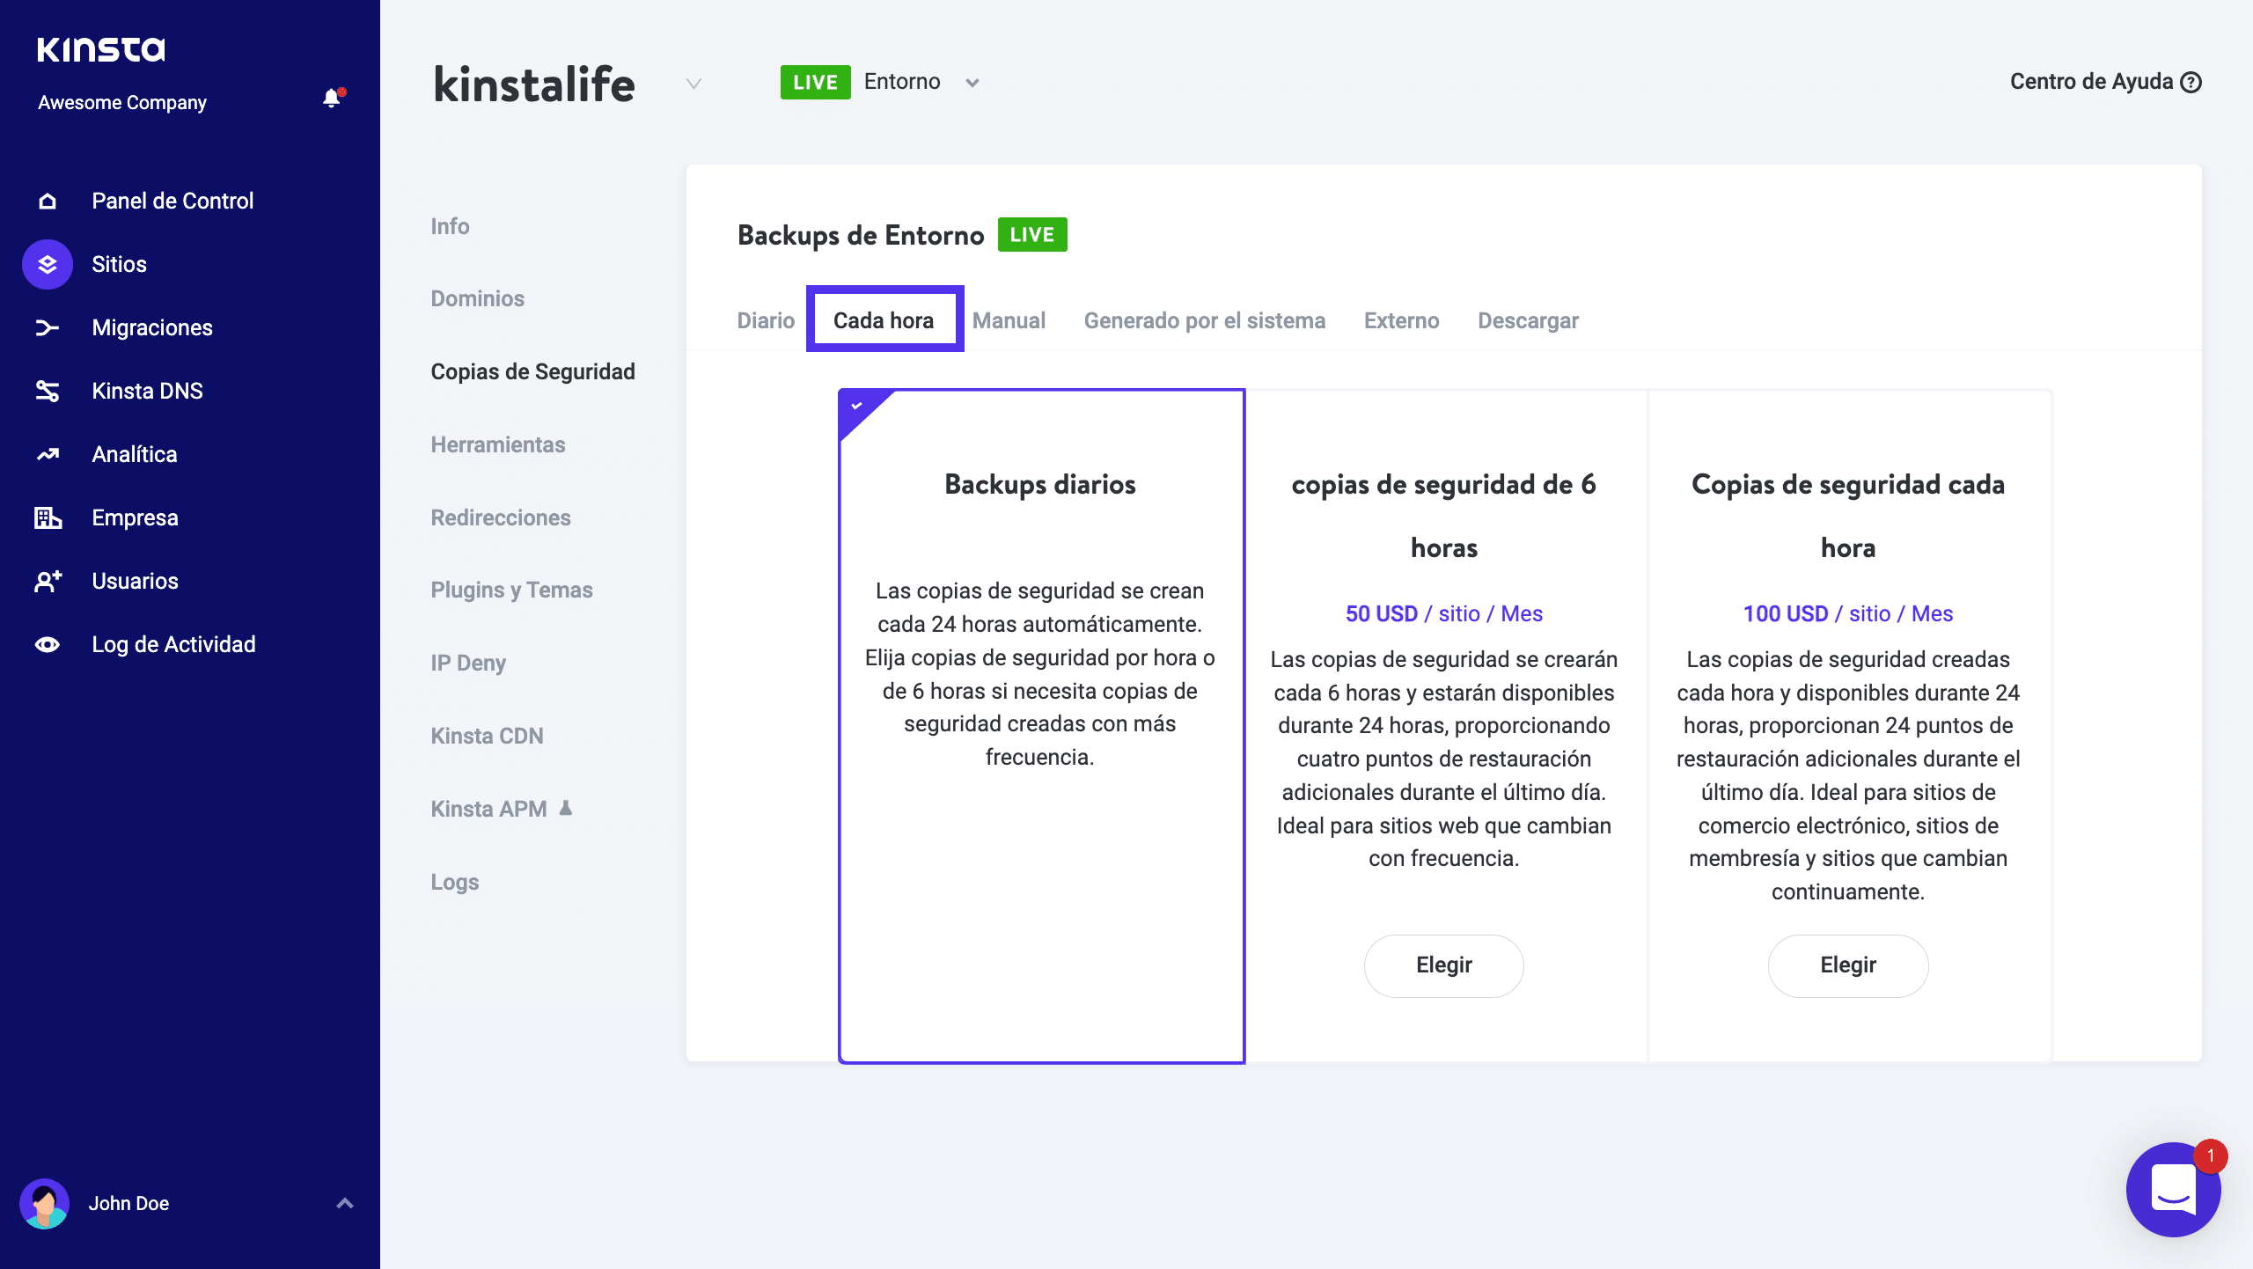Expand the John Doe user menu
The height and width of the screenshot is (1269, 2253).
click(x=345, y=1203)
